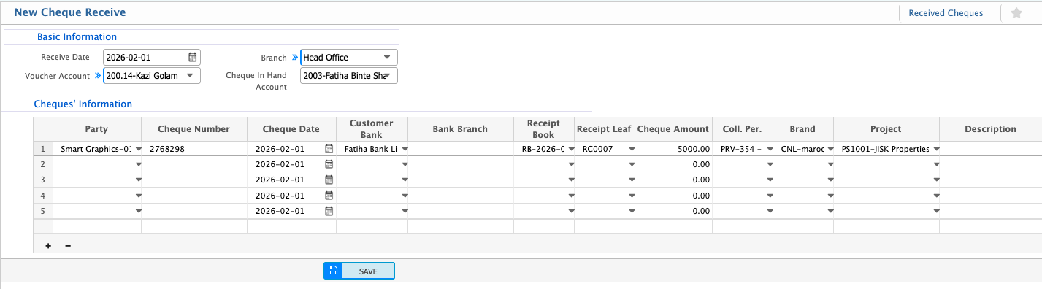The height and width of the screenshot is (289, 1042).
Task: Open the Received Cheques link
Action: [946, 13]
